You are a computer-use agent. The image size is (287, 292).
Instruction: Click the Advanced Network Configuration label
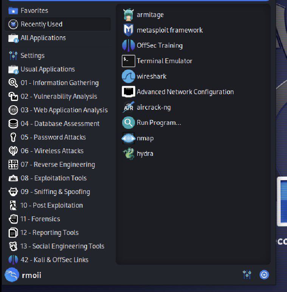tap(185, 92)
